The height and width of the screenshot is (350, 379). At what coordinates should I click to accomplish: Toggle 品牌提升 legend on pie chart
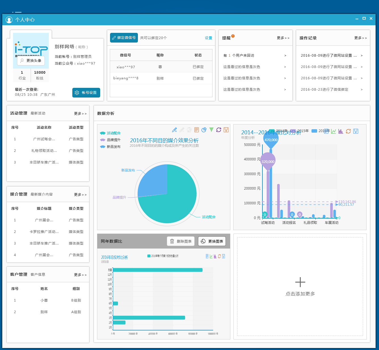point(110,140)
